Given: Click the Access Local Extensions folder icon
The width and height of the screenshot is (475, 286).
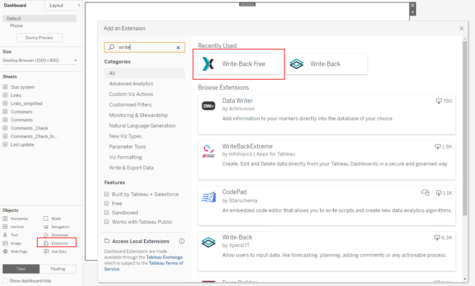Looking at the screenshot, I should pos(107,241).
